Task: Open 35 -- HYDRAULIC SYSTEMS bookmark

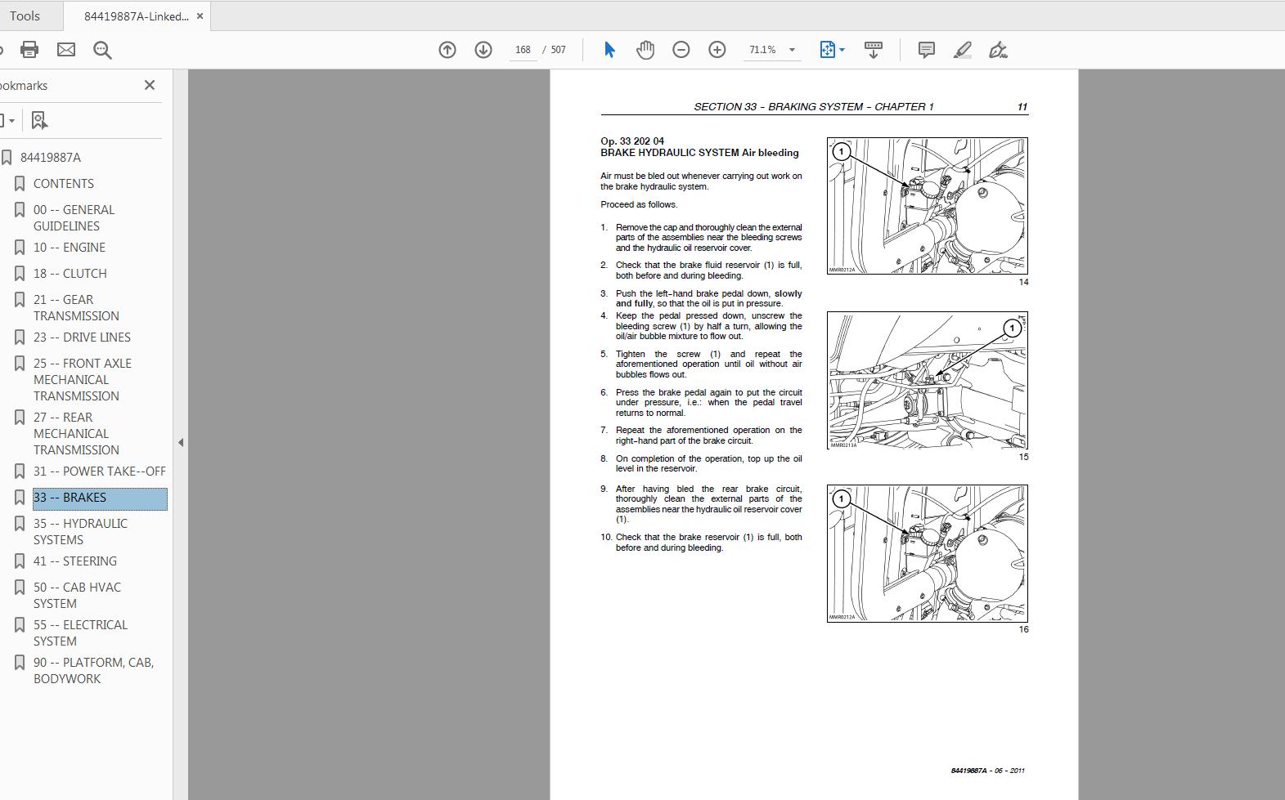Action: (x=80, y=532)
